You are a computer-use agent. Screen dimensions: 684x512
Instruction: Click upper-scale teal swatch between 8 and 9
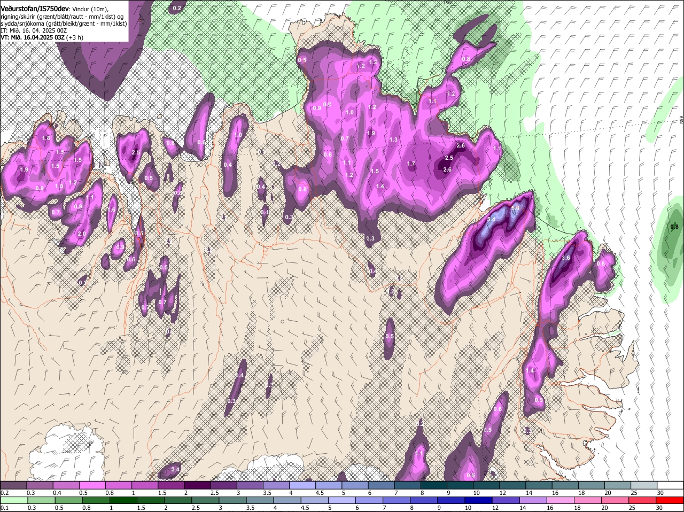point(434,485)
